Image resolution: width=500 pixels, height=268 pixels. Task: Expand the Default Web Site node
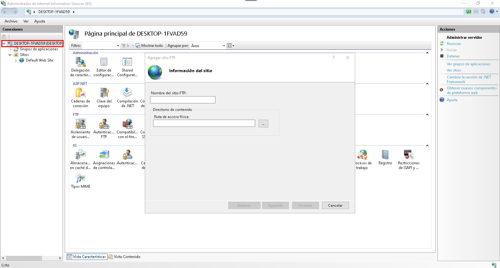click(16, 61)
